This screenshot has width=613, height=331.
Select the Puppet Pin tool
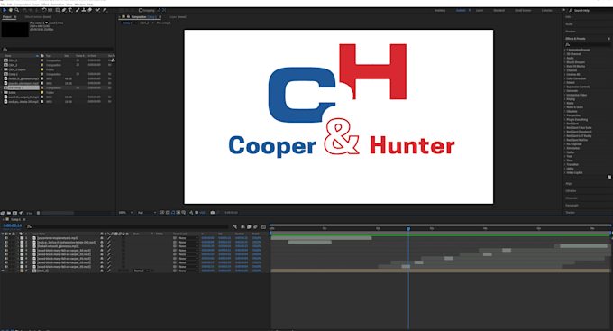tap(105, 10)
